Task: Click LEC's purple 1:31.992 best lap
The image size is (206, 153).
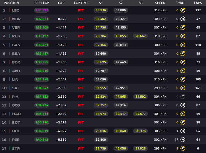Action: [x=41, y=10]
